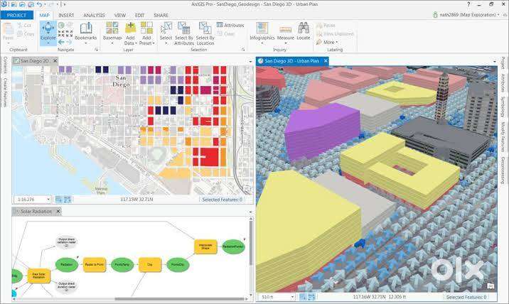Close the San Diego 2D map tab

(55, 60)
